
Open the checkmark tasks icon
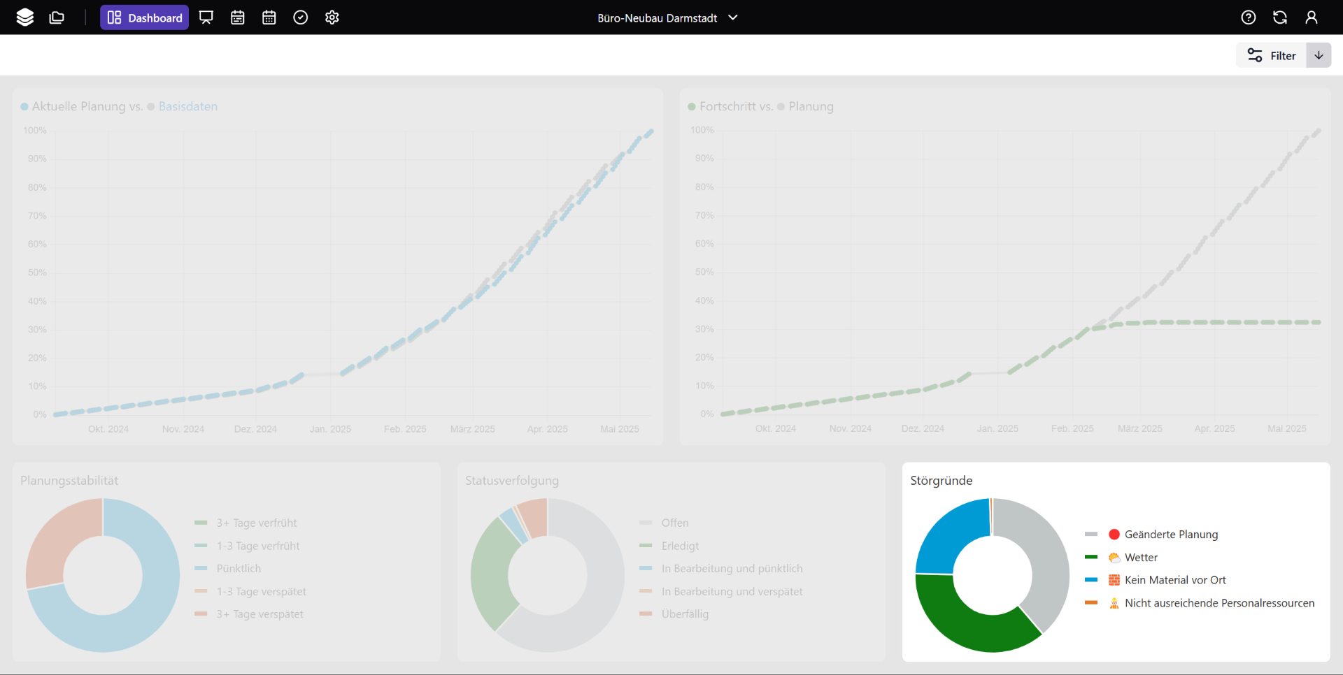click(x=301, y=17)
